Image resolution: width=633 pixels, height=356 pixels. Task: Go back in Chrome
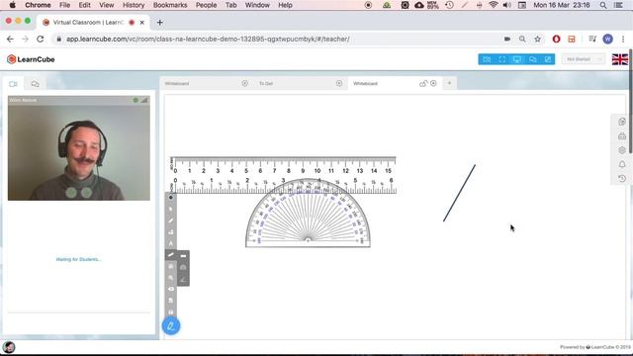pos(10,40)
